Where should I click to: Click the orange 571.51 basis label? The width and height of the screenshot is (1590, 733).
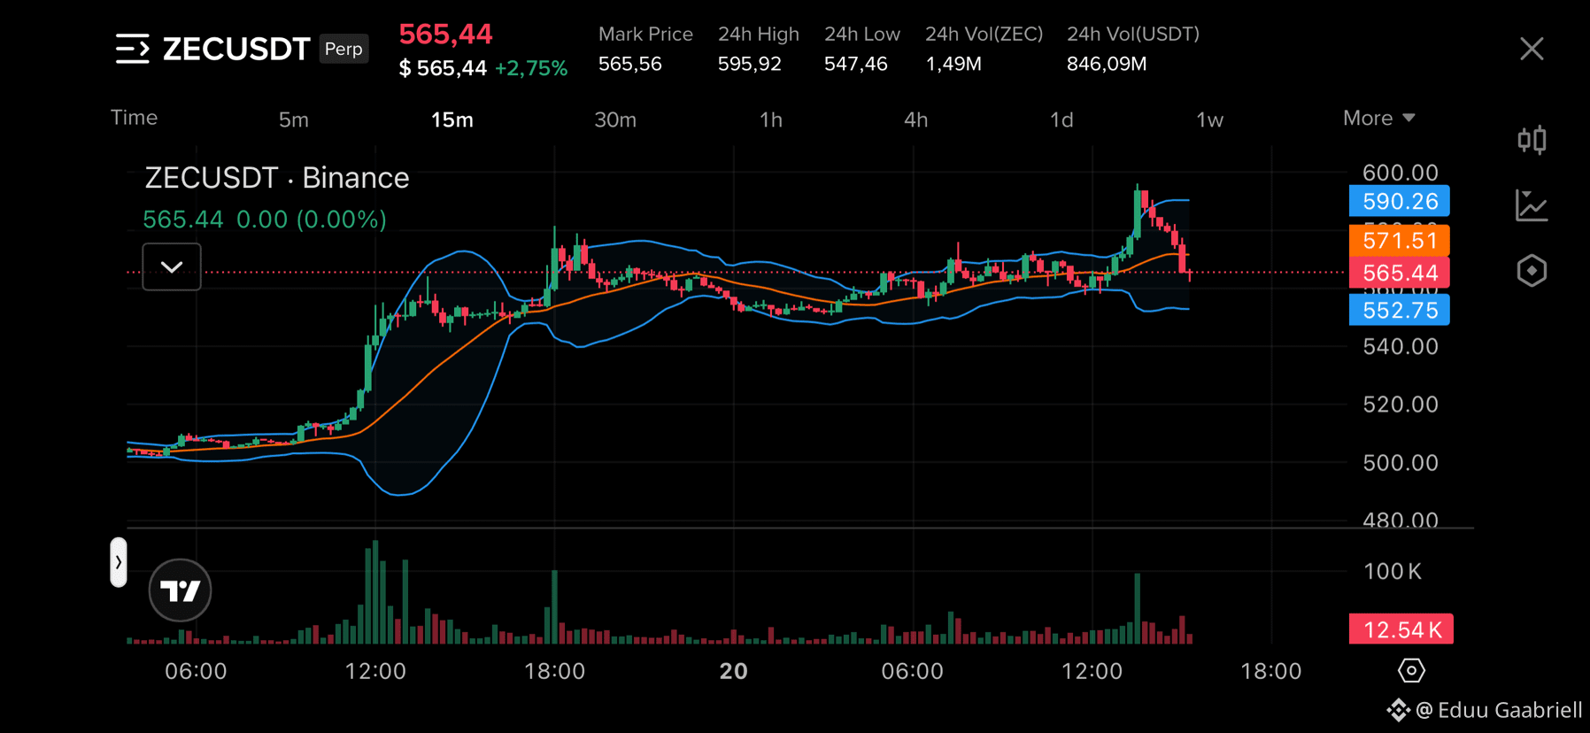[1400, 240]
